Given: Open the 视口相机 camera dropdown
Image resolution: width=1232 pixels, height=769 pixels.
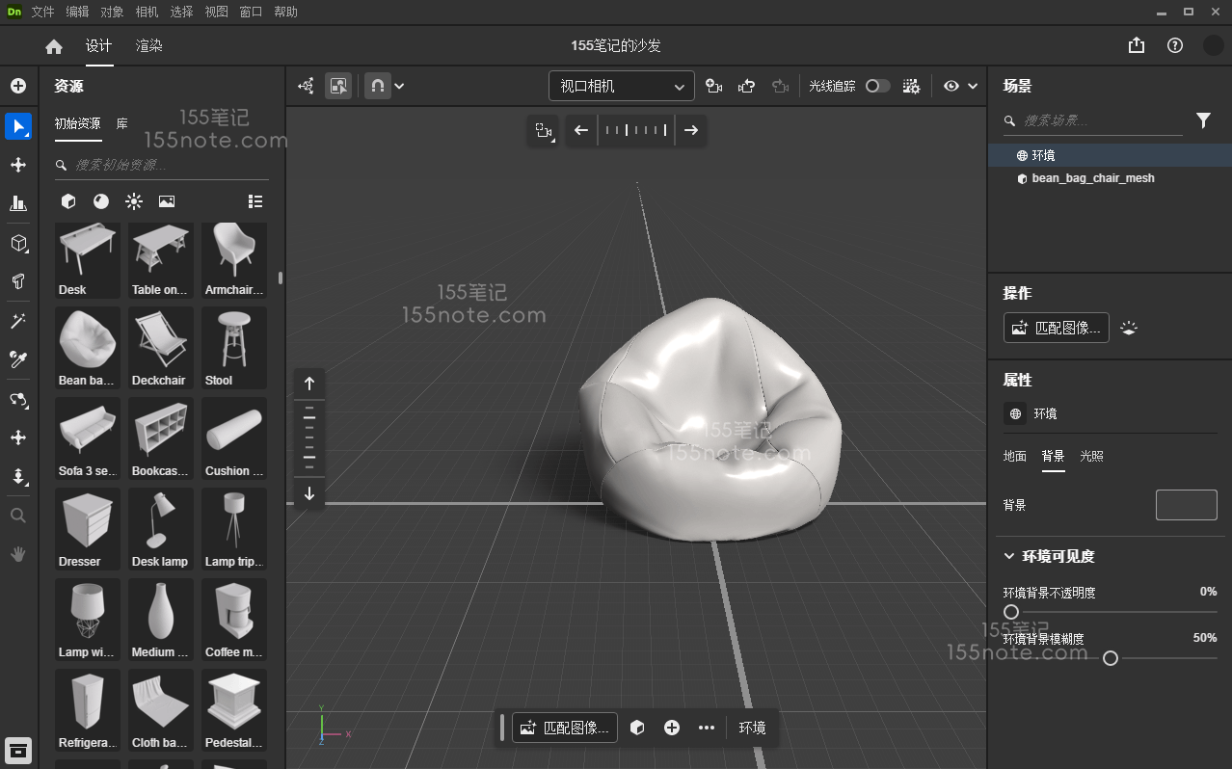Looking at the screenshot, I should 621,86.
